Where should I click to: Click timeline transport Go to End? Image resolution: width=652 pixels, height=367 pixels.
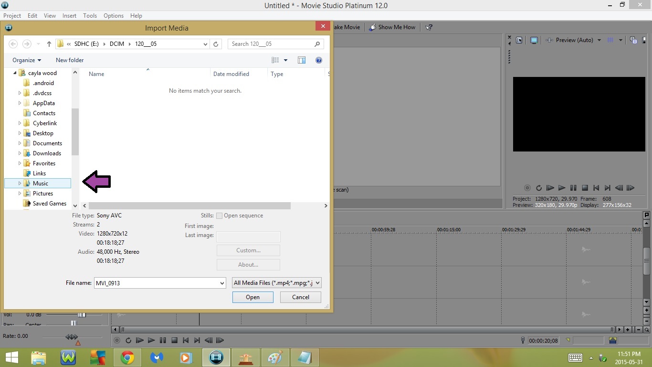pyautogui.click(x=197, y=341)
